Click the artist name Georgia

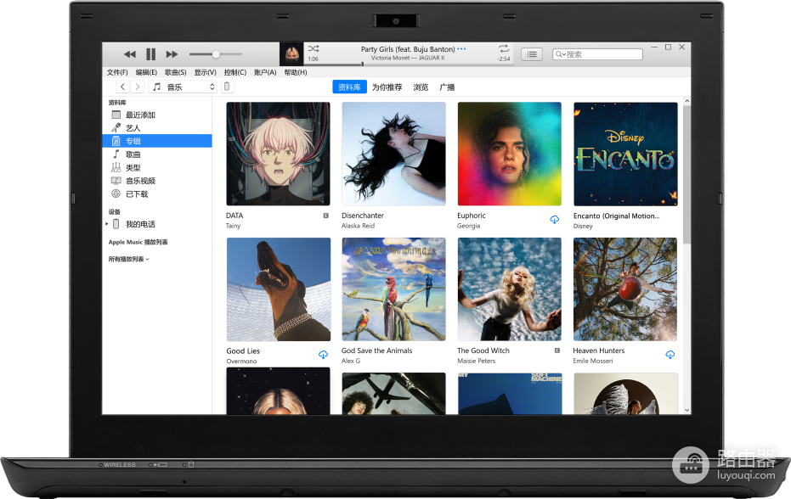[x=469, y=226]
